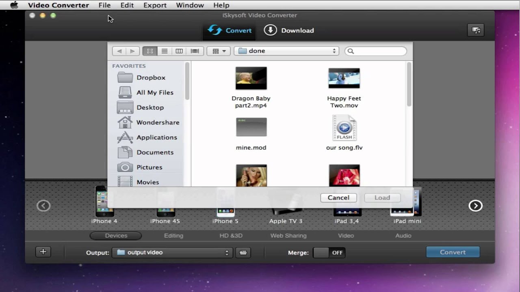Show previous device presets with left arrow
Image resolution: width=520 pixels, height=292 pixels.
pyautogui.click(x=43, y=206)
